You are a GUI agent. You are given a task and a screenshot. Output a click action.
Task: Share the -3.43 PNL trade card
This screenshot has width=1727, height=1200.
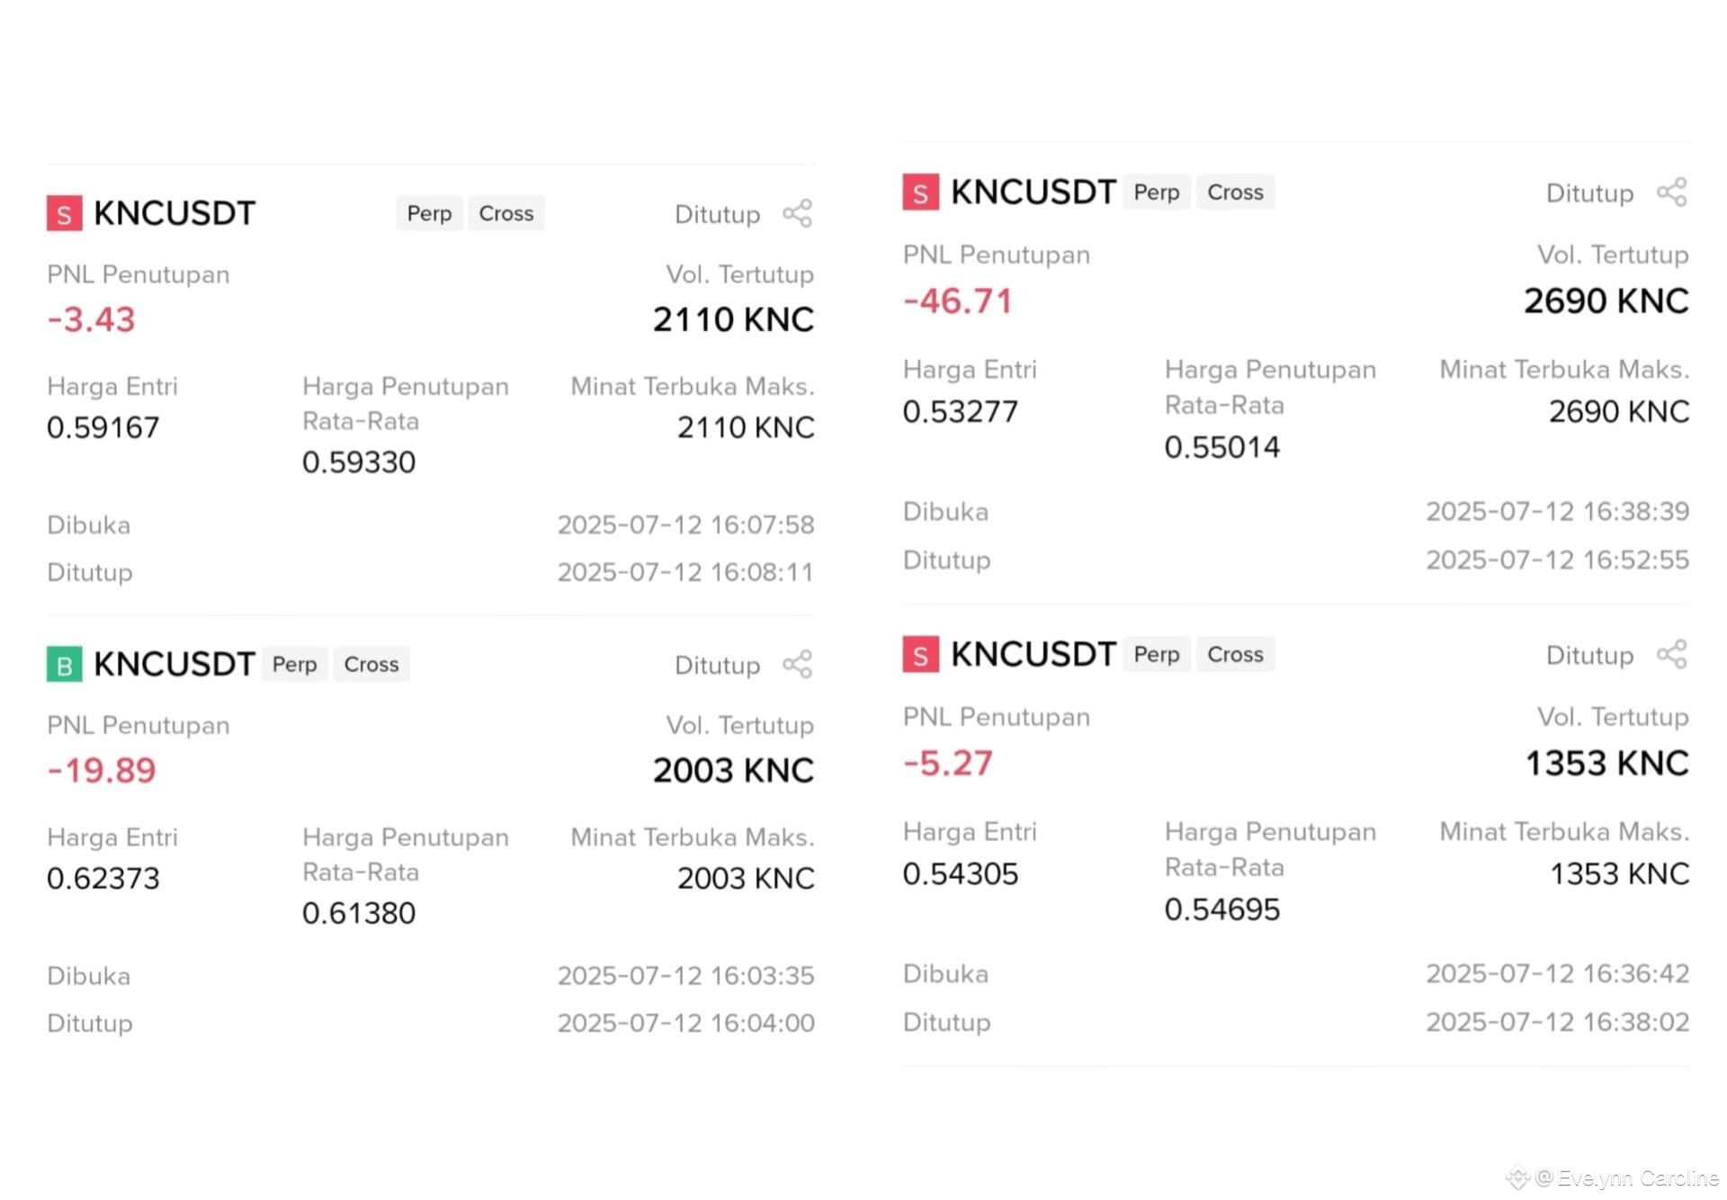point(797,213)
